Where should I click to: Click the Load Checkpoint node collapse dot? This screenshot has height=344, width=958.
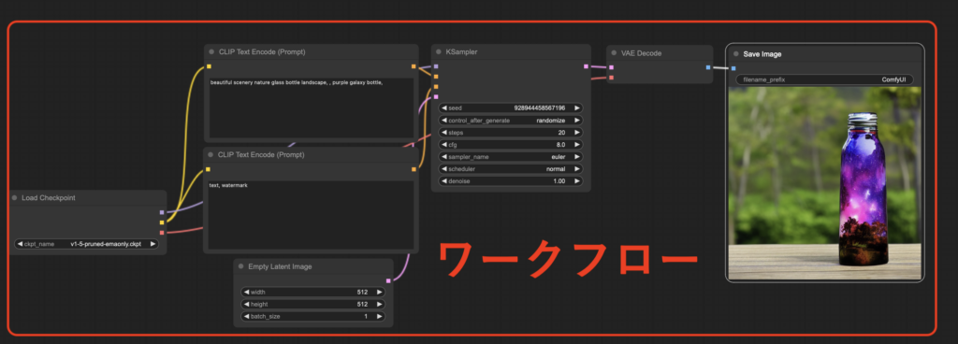click(x=14, y=198)
